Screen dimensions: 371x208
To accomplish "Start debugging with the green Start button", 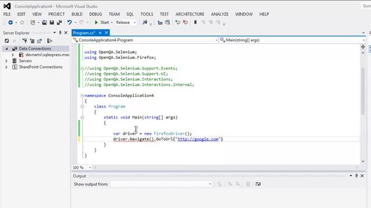I will [102, 23].
